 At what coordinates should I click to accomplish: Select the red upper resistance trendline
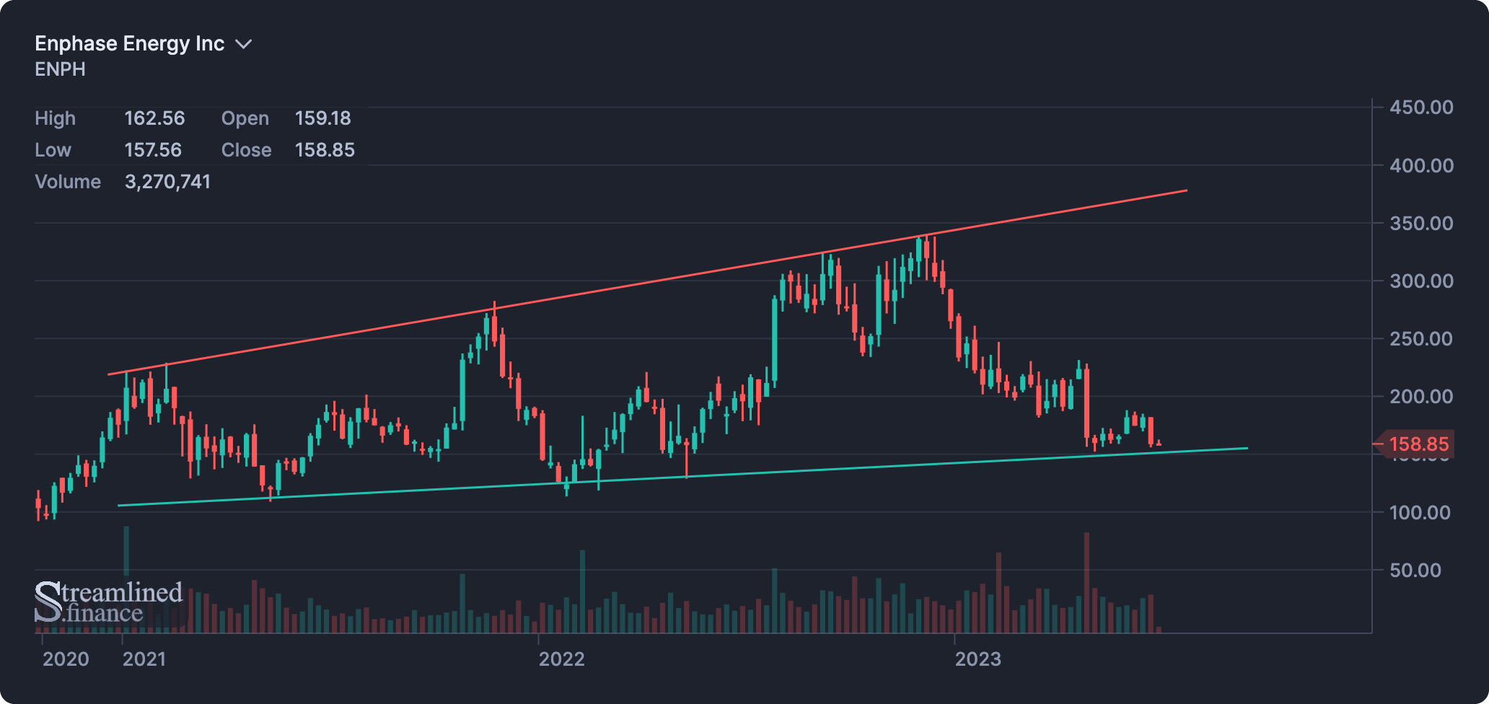[x=648, y=282]
